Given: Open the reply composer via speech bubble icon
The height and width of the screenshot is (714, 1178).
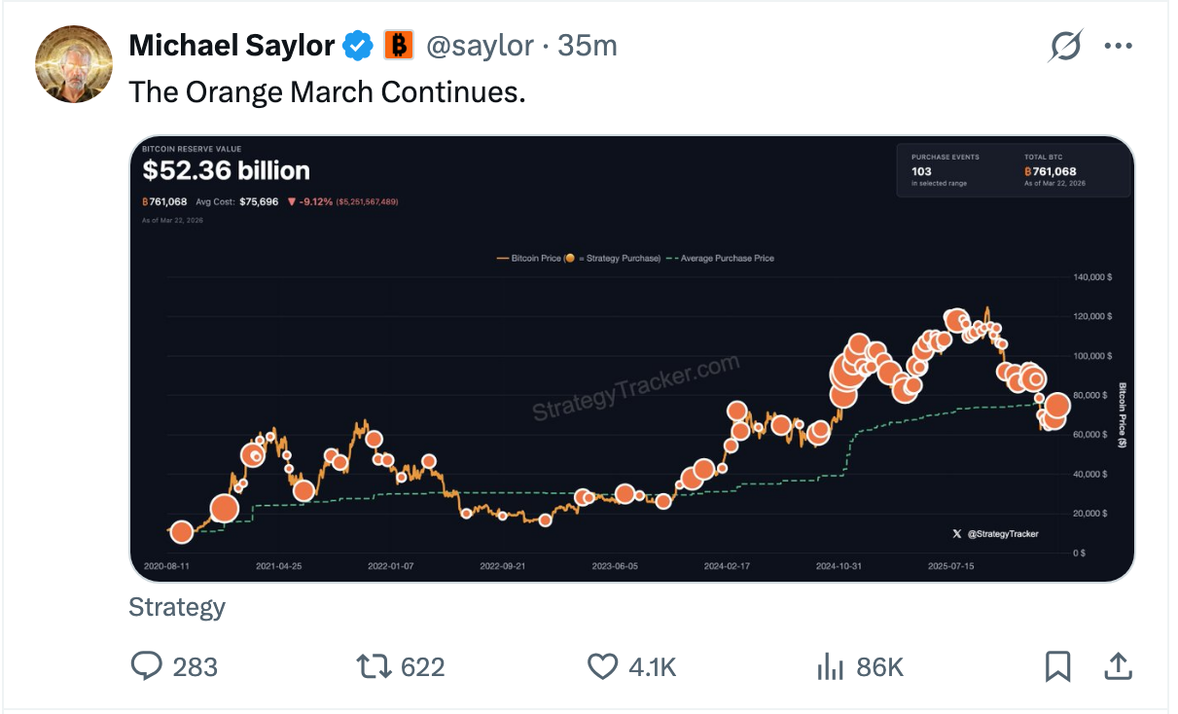Looking at the screenshot, I should tap(146, 667).
